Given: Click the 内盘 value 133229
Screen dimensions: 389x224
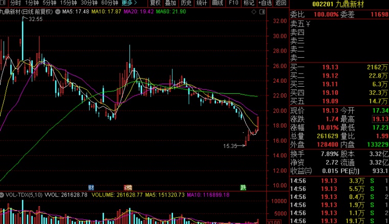Looking at the screenshot, I should 378,144.
